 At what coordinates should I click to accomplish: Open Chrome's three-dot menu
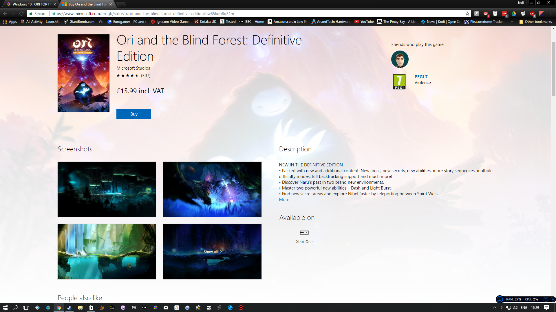551,14
